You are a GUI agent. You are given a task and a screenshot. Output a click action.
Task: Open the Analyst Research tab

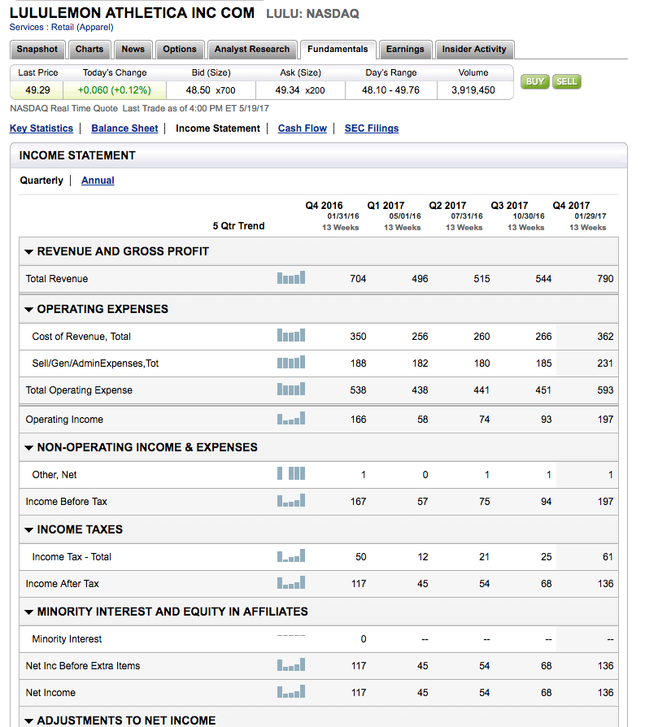pyautogui.click(x=251, y=50)
